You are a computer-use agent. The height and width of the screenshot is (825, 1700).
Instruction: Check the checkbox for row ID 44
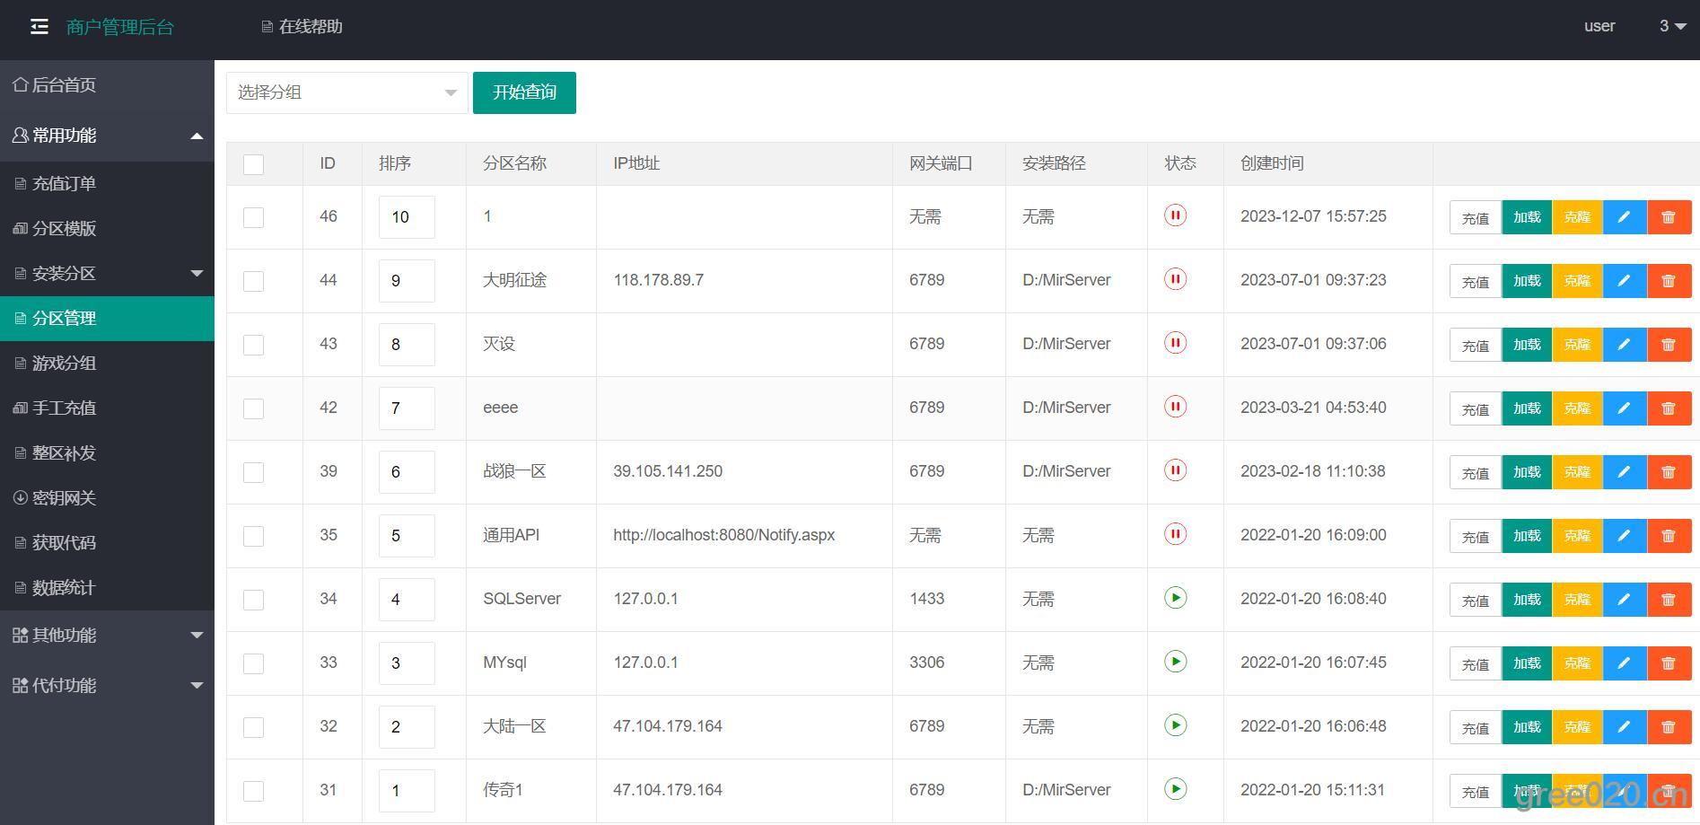[x=254, y=281]
